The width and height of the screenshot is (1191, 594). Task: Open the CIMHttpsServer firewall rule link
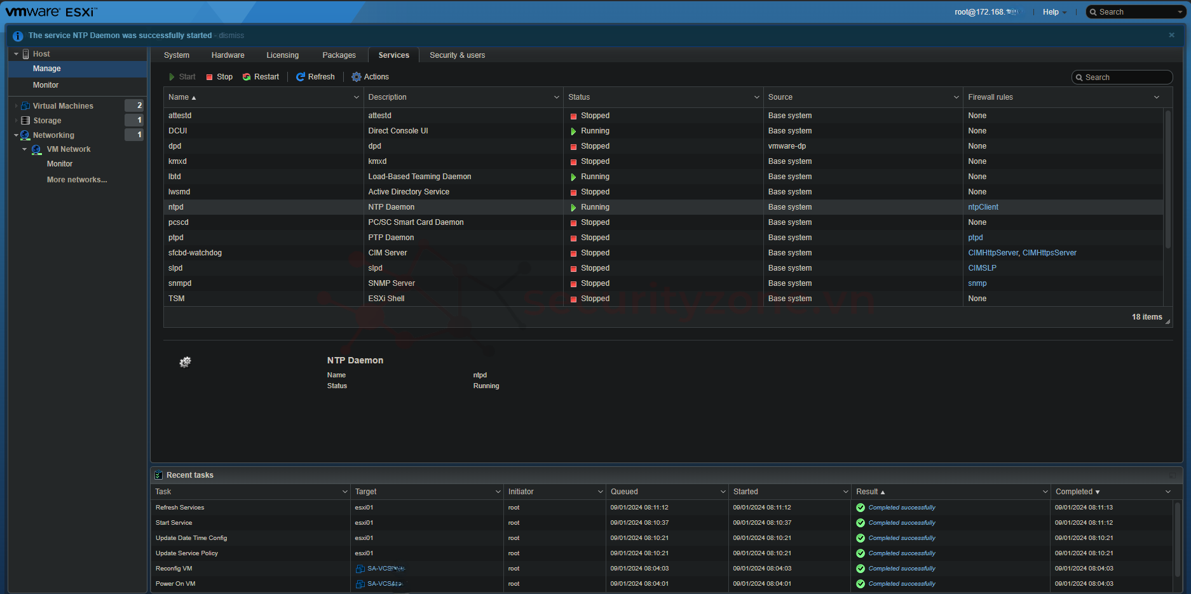click(1049, 253)
